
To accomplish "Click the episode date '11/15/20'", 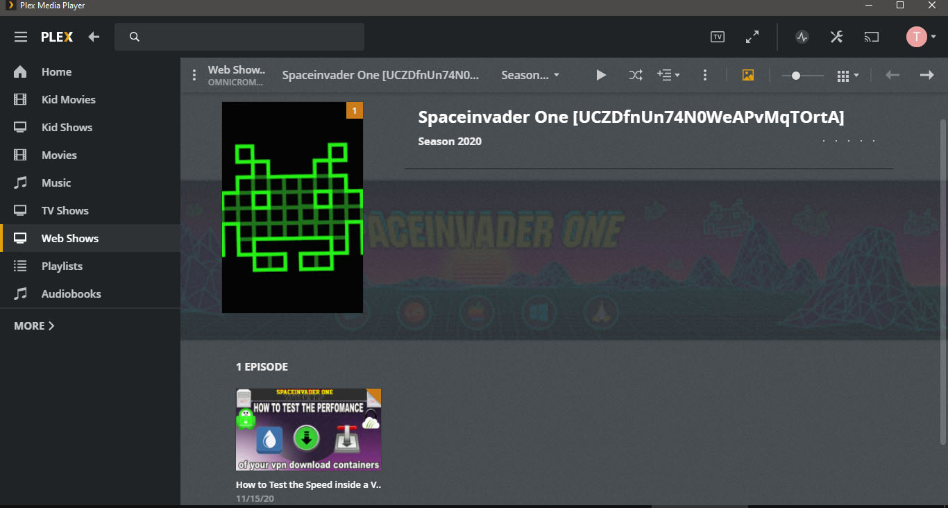I will pos(255,498).
